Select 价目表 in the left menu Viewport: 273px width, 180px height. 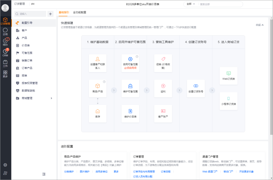tap(26, 45)
